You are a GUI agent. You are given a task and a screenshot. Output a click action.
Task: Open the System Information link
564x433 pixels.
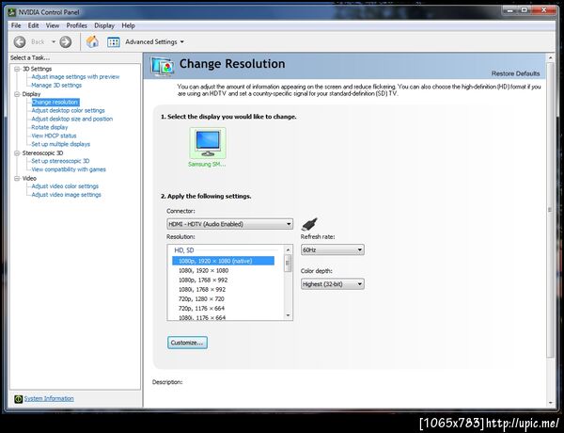tap(49, 398)
